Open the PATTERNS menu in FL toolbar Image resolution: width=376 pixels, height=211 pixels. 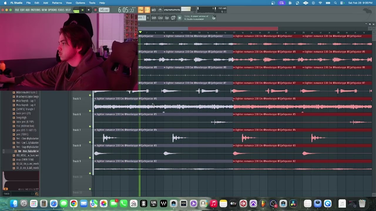pyautogui.click(x=36, y=10)
